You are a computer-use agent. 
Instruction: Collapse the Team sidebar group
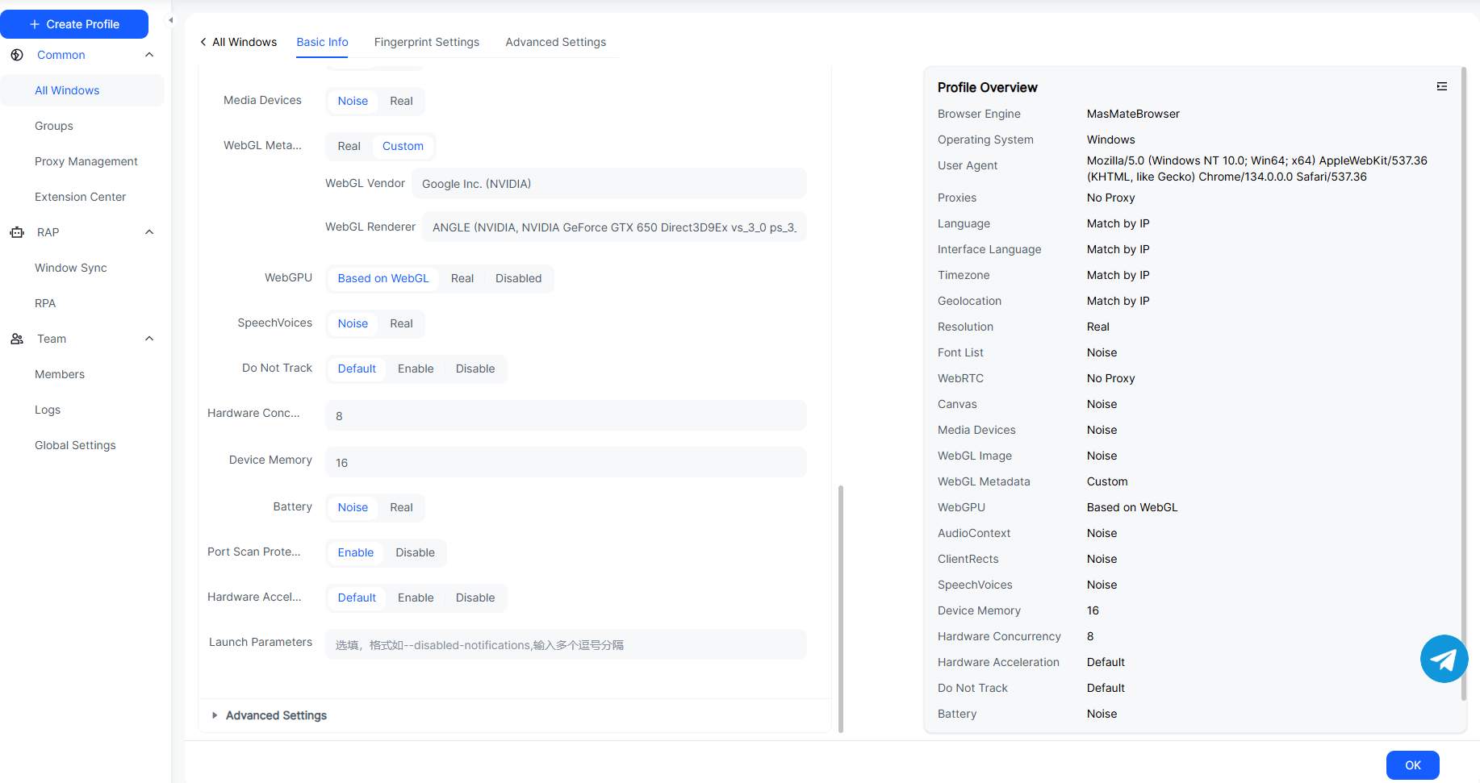[149, 339]
